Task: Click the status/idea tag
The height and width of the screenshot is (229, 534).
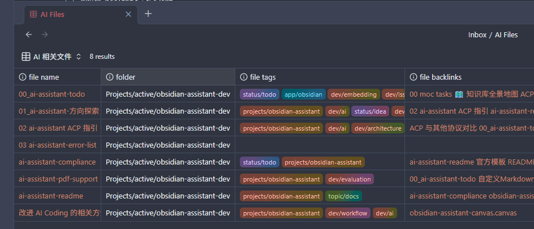Action: pyautogui.click(x=370, y=111)
